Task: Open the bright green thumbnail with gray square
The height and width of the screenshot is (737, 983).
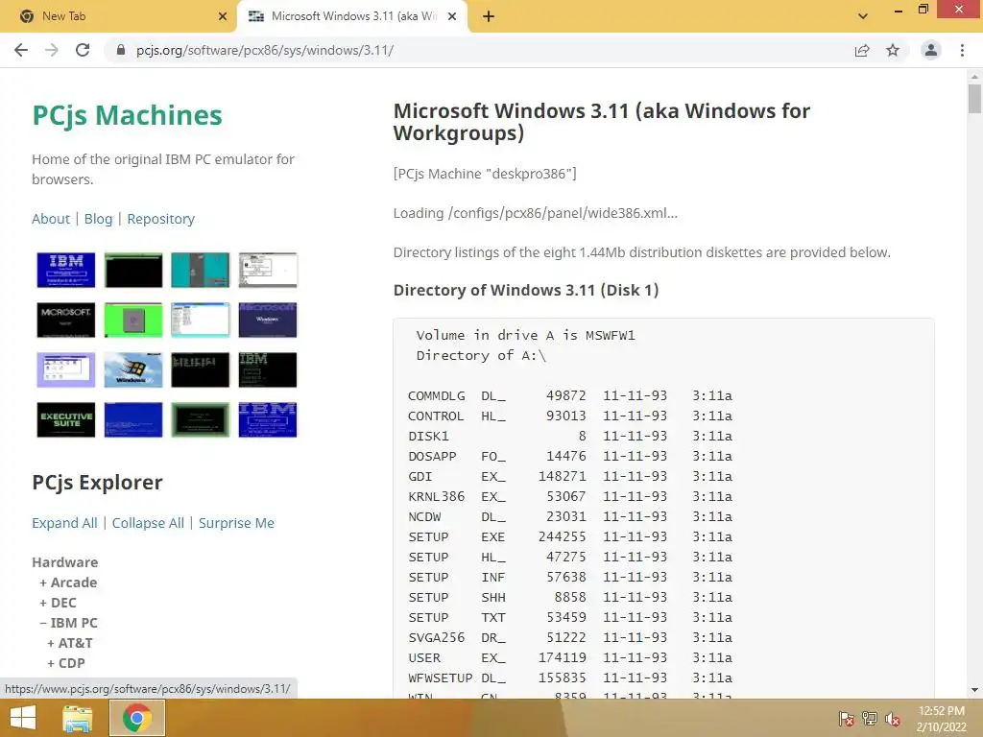Action: point(133,320)
